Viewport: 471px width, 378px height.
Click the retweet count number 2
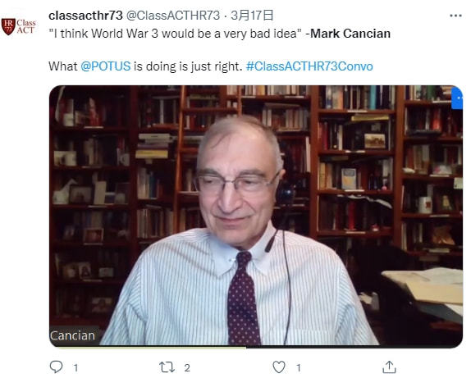(x=187, y=367)
